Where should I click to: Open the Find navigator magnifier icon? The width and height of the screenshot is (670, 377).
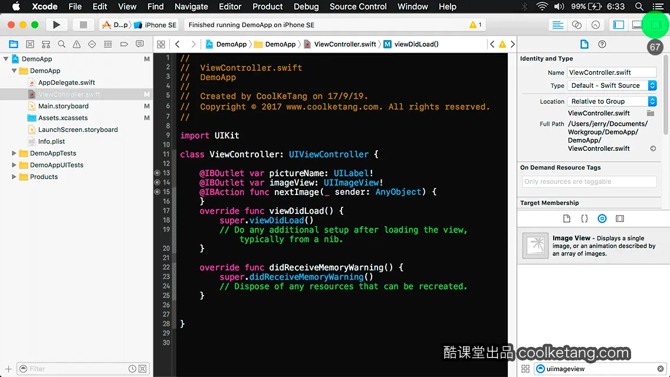(x=61, y=44)
